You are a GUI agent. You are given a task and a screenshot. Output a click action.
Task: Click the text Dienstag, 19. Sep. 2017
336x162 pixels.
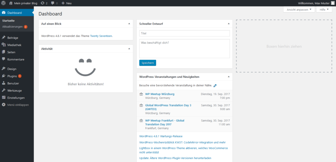tap(215, 94)
